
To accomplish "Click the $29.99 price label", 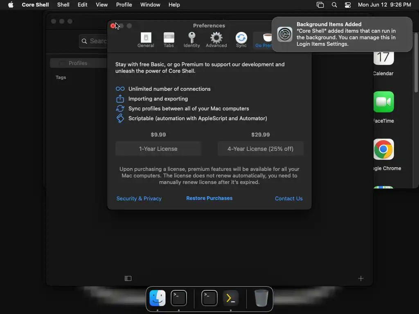I will coord(260,135).
